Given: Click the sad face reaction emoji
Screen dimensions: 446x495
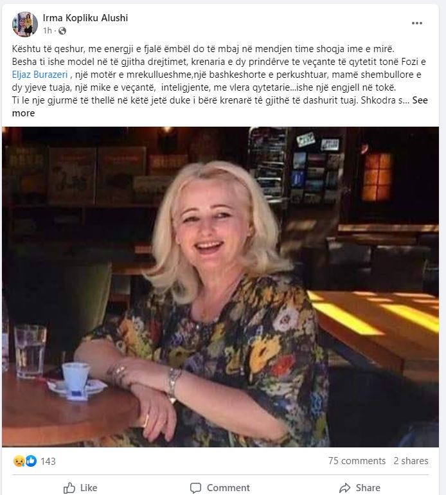Looking at the screenshot, I should click(19, 461).
